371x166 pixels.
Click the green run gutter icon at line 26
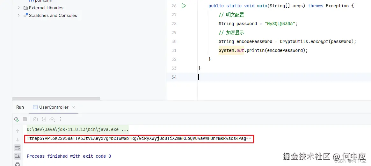pos(184,6)
